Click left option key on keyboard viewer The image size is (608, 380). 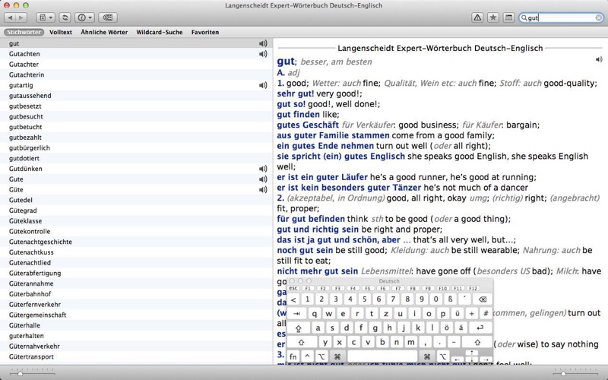click(321, 356)
